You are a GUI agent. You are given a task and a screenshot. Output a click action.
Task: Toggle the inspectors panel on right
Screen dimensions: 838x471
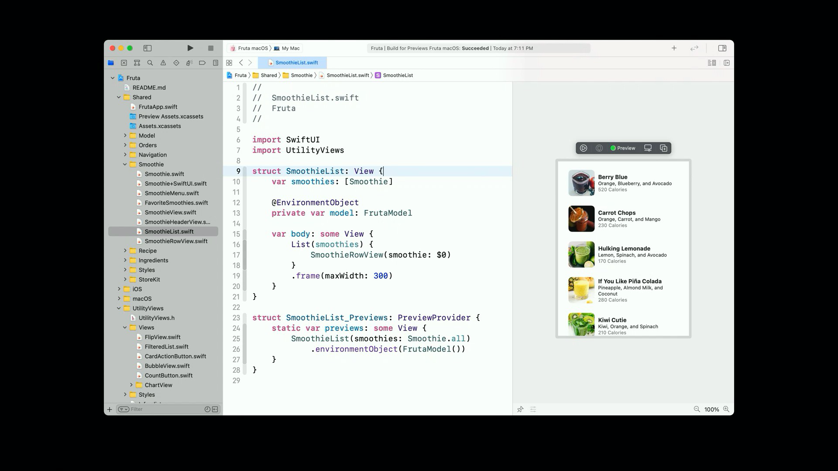pos(722,48)
